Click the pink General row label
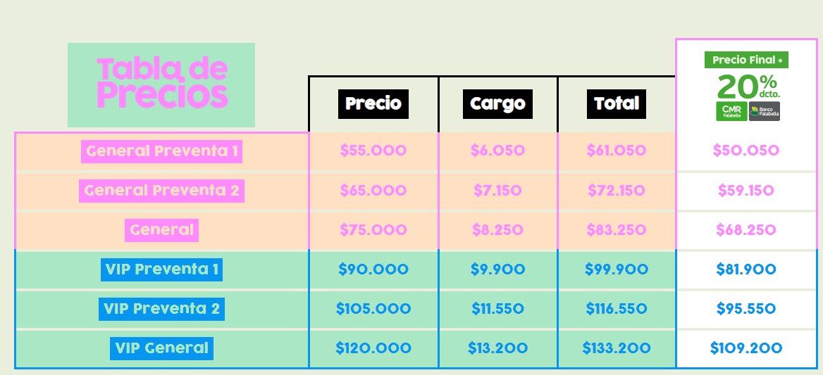The image size is (823, 375). tap(161, 229)
